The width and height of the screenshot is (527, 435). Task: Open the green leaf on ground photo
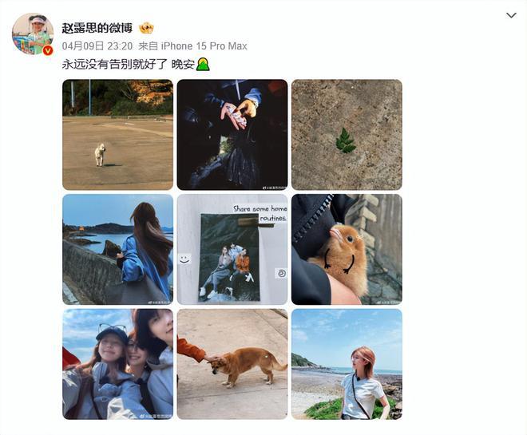(347, 135)
